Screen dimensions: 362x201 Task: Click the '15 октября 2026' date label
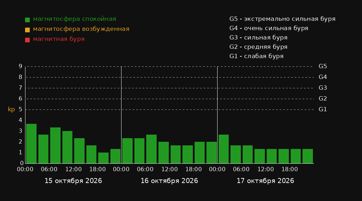73,181
